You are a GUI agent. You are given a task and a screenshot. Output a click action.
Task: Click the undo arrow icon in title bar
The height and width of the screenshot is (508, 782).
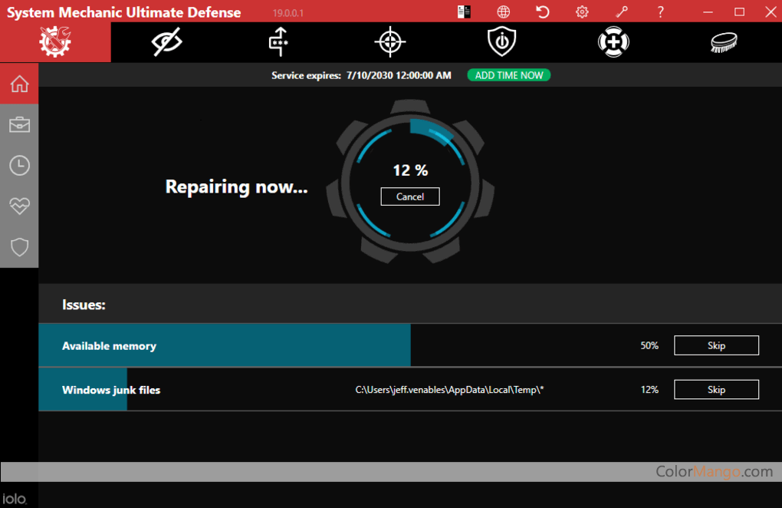tap(543, 12)
